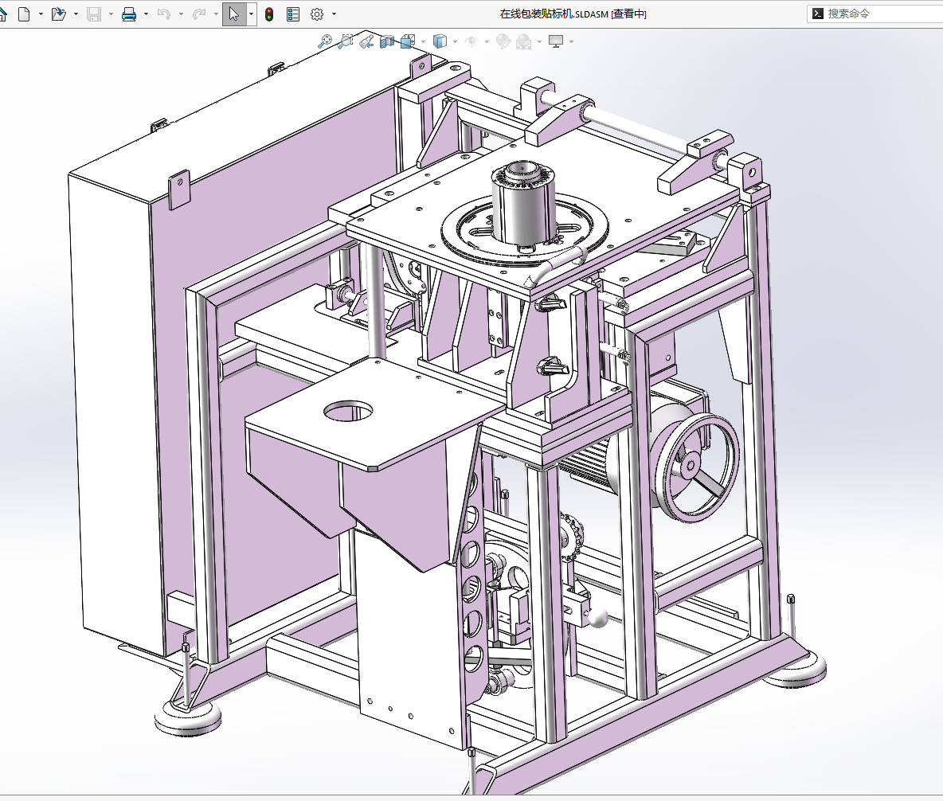This screenshot has width=943, height=801.
Task: Open the Print dropdown arrow
Action: coord(146,14)
